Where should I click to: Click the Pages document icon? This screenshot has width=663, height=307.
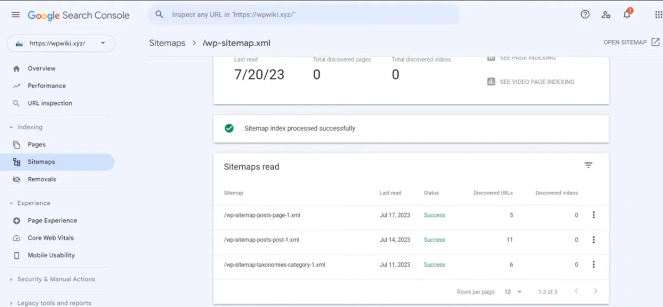tap(17, 145)
